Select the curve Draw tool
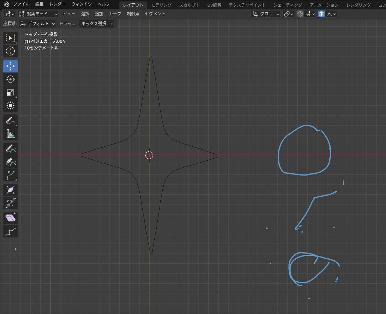Screen dimensions: 386x314 (x=11, y=149)
